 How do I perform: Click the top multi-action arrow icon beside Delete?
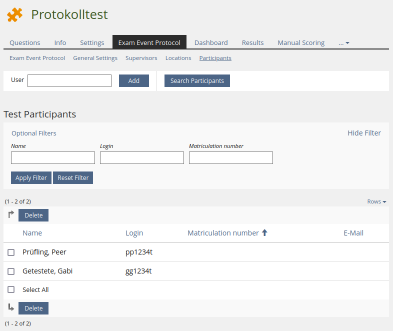click(11, 215)
